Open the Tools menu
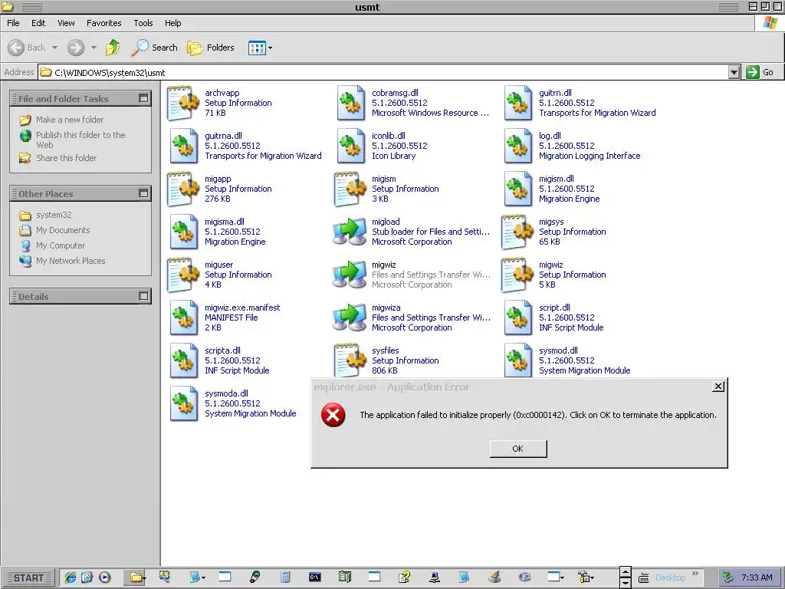Image resolution: width=785 pixels, height=589 pixels. (143, 23)
